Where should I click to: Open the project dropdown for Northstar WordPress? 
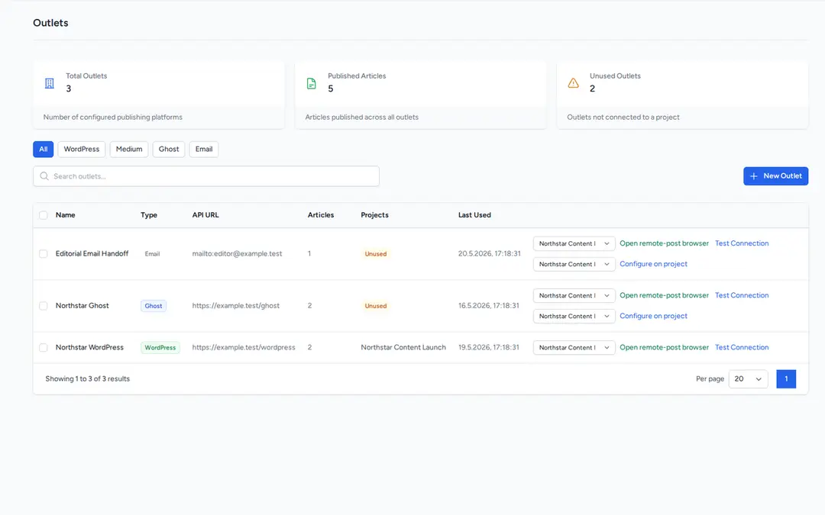tap(574, 347)
